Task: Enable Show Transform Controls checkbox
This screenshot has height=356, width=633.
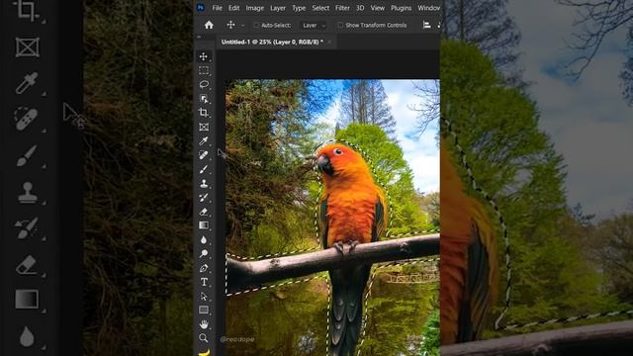Action: tap(340, 25)
